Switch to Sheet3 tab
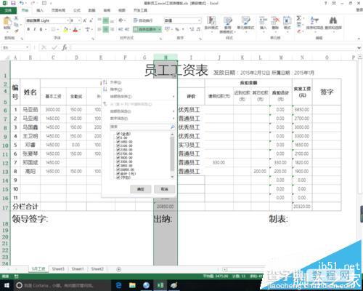This screenshot has width=363, height=291. point(58,269)
